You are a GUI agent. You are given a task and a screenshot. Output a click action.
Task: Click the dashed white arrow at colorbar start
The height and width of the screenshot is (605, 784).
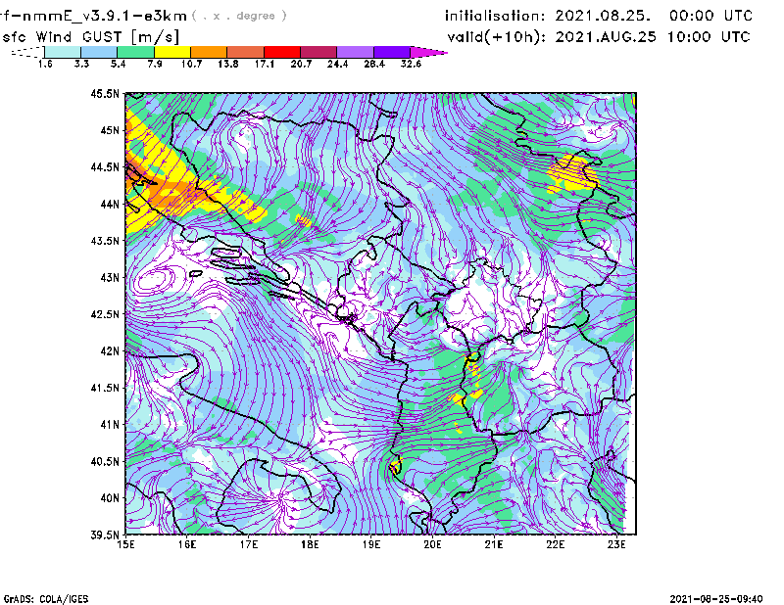[27, 52]
